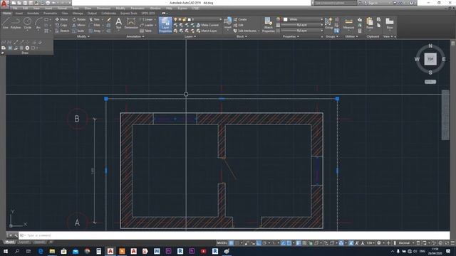Click the Group tool
Image resolution: width=456 pixels, height=256 pixels.
(x=328, y=23)
